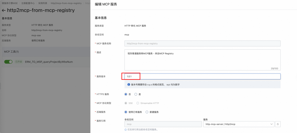
Task: Select '是' for HTTPS 服务
Action: (136, 94)
